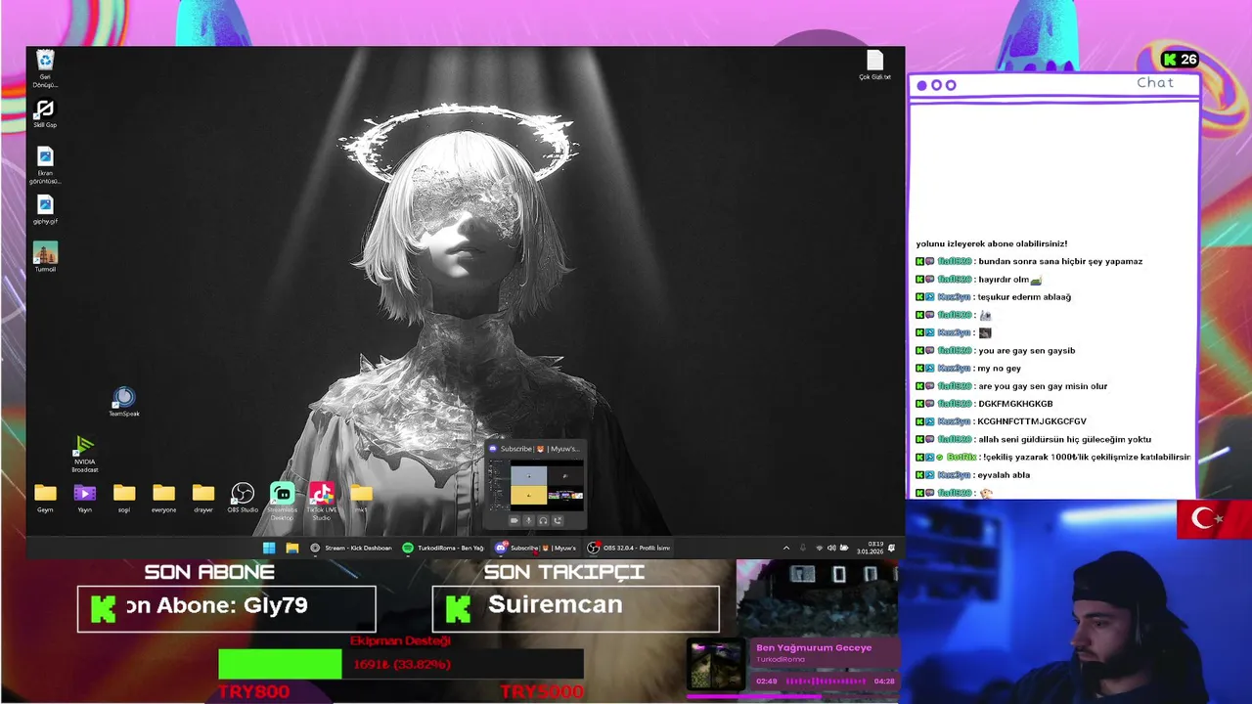Screen dimensions: 1252x704
Task: Mute the microphone in the Discord taskbar preview
Action: coord(528,520)
